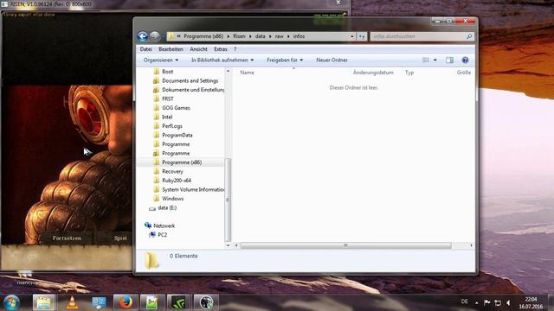Image resolution: width=554 pixels, height=311 pixels.
Task: Show hidden tray icons arrow
Action: (477, 302)
